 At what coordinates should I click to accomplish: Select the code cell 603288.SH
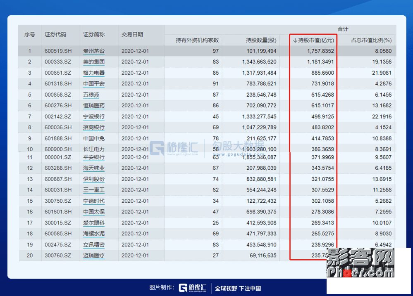[58, 168]
